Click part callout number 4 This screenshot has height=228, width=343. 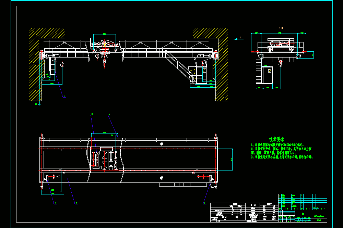pyautogui.click(x=204, y=203)
